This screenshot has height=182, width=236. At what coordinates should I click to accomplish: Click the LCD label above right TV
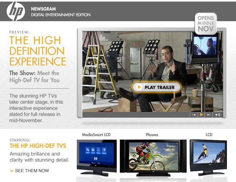point(209,135)
